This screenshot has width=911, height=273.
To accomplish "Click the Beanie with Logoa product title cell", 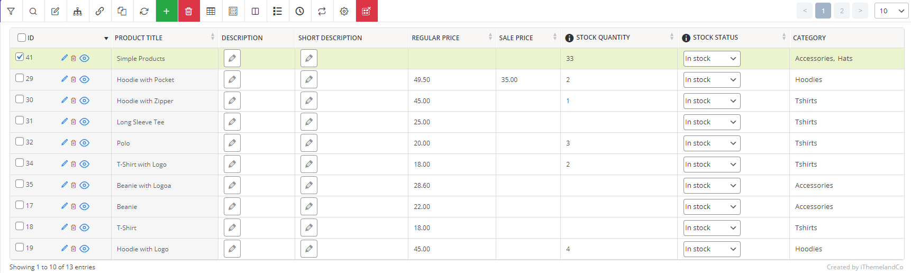I will point(144,186).
